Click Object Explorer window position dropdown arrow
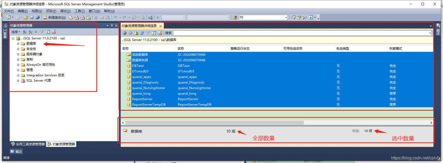The image size is (443, 163). [107, 25]
